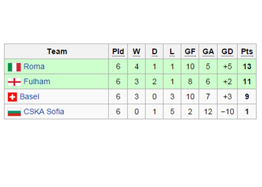
Task: Click the D column header
Action: [x=154, y=52]
